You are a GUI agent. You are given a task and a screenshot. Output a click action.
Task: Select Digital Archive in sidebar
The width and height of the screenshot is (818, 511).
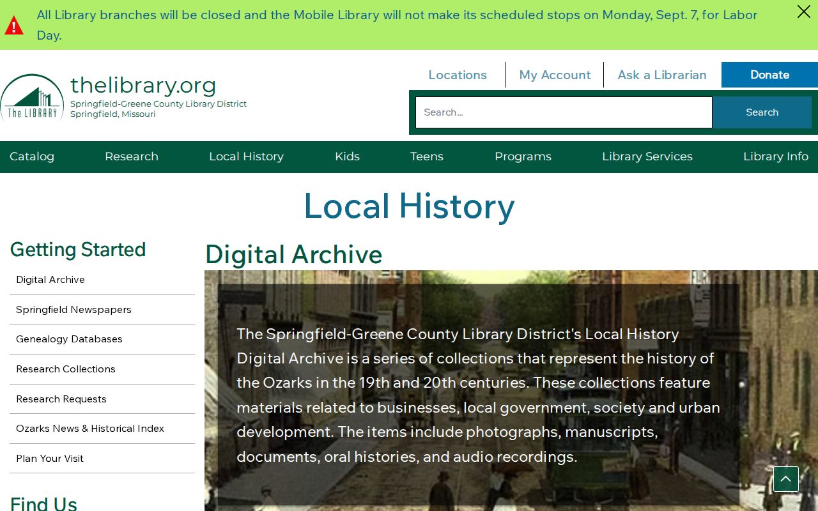102,280
